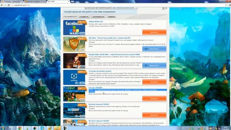Open the Screeny install task title link

click(x=100, y=71)
